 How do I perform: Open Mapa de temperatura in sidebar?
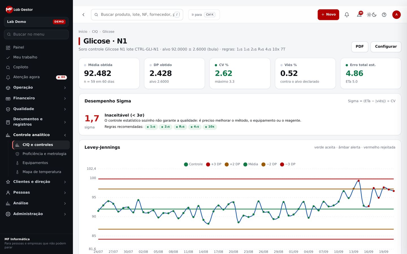41,172
